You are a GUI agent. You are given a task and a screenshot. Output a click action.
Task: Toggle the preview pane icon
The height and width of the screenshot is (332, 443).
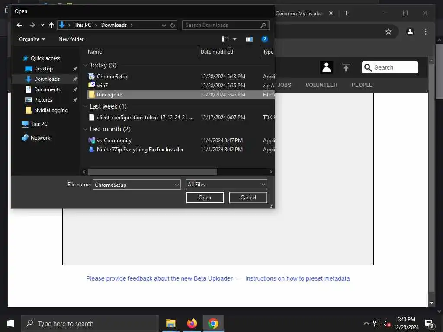click(249, 39)
